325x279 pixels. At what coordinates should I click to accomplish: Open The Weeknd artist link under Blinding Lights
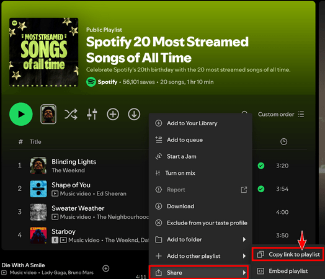[x=68, y=170]
